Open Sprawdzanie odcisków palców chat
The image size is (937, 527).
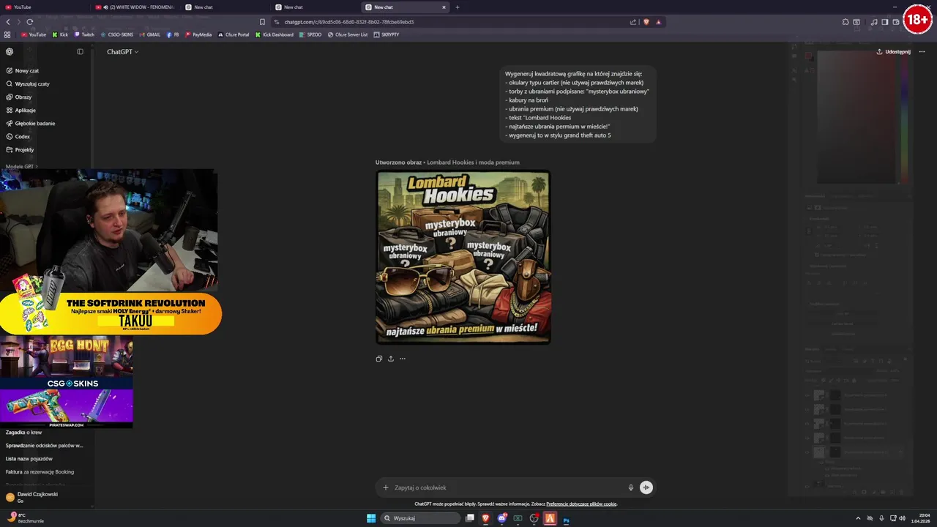44,446
